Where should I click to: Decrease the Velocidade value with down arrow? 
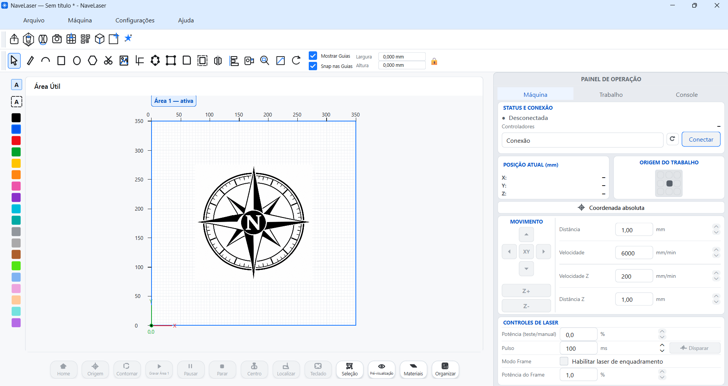[716, 255]
